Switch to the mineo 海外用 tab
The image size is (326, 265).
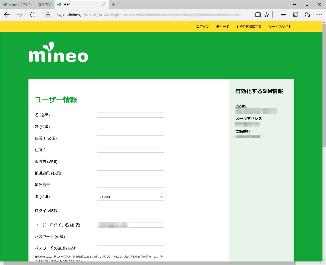pos(27,4)
